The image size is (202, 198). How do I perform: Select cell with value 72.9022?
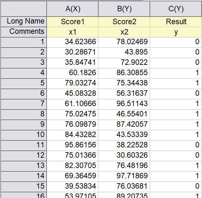point(124,63)
